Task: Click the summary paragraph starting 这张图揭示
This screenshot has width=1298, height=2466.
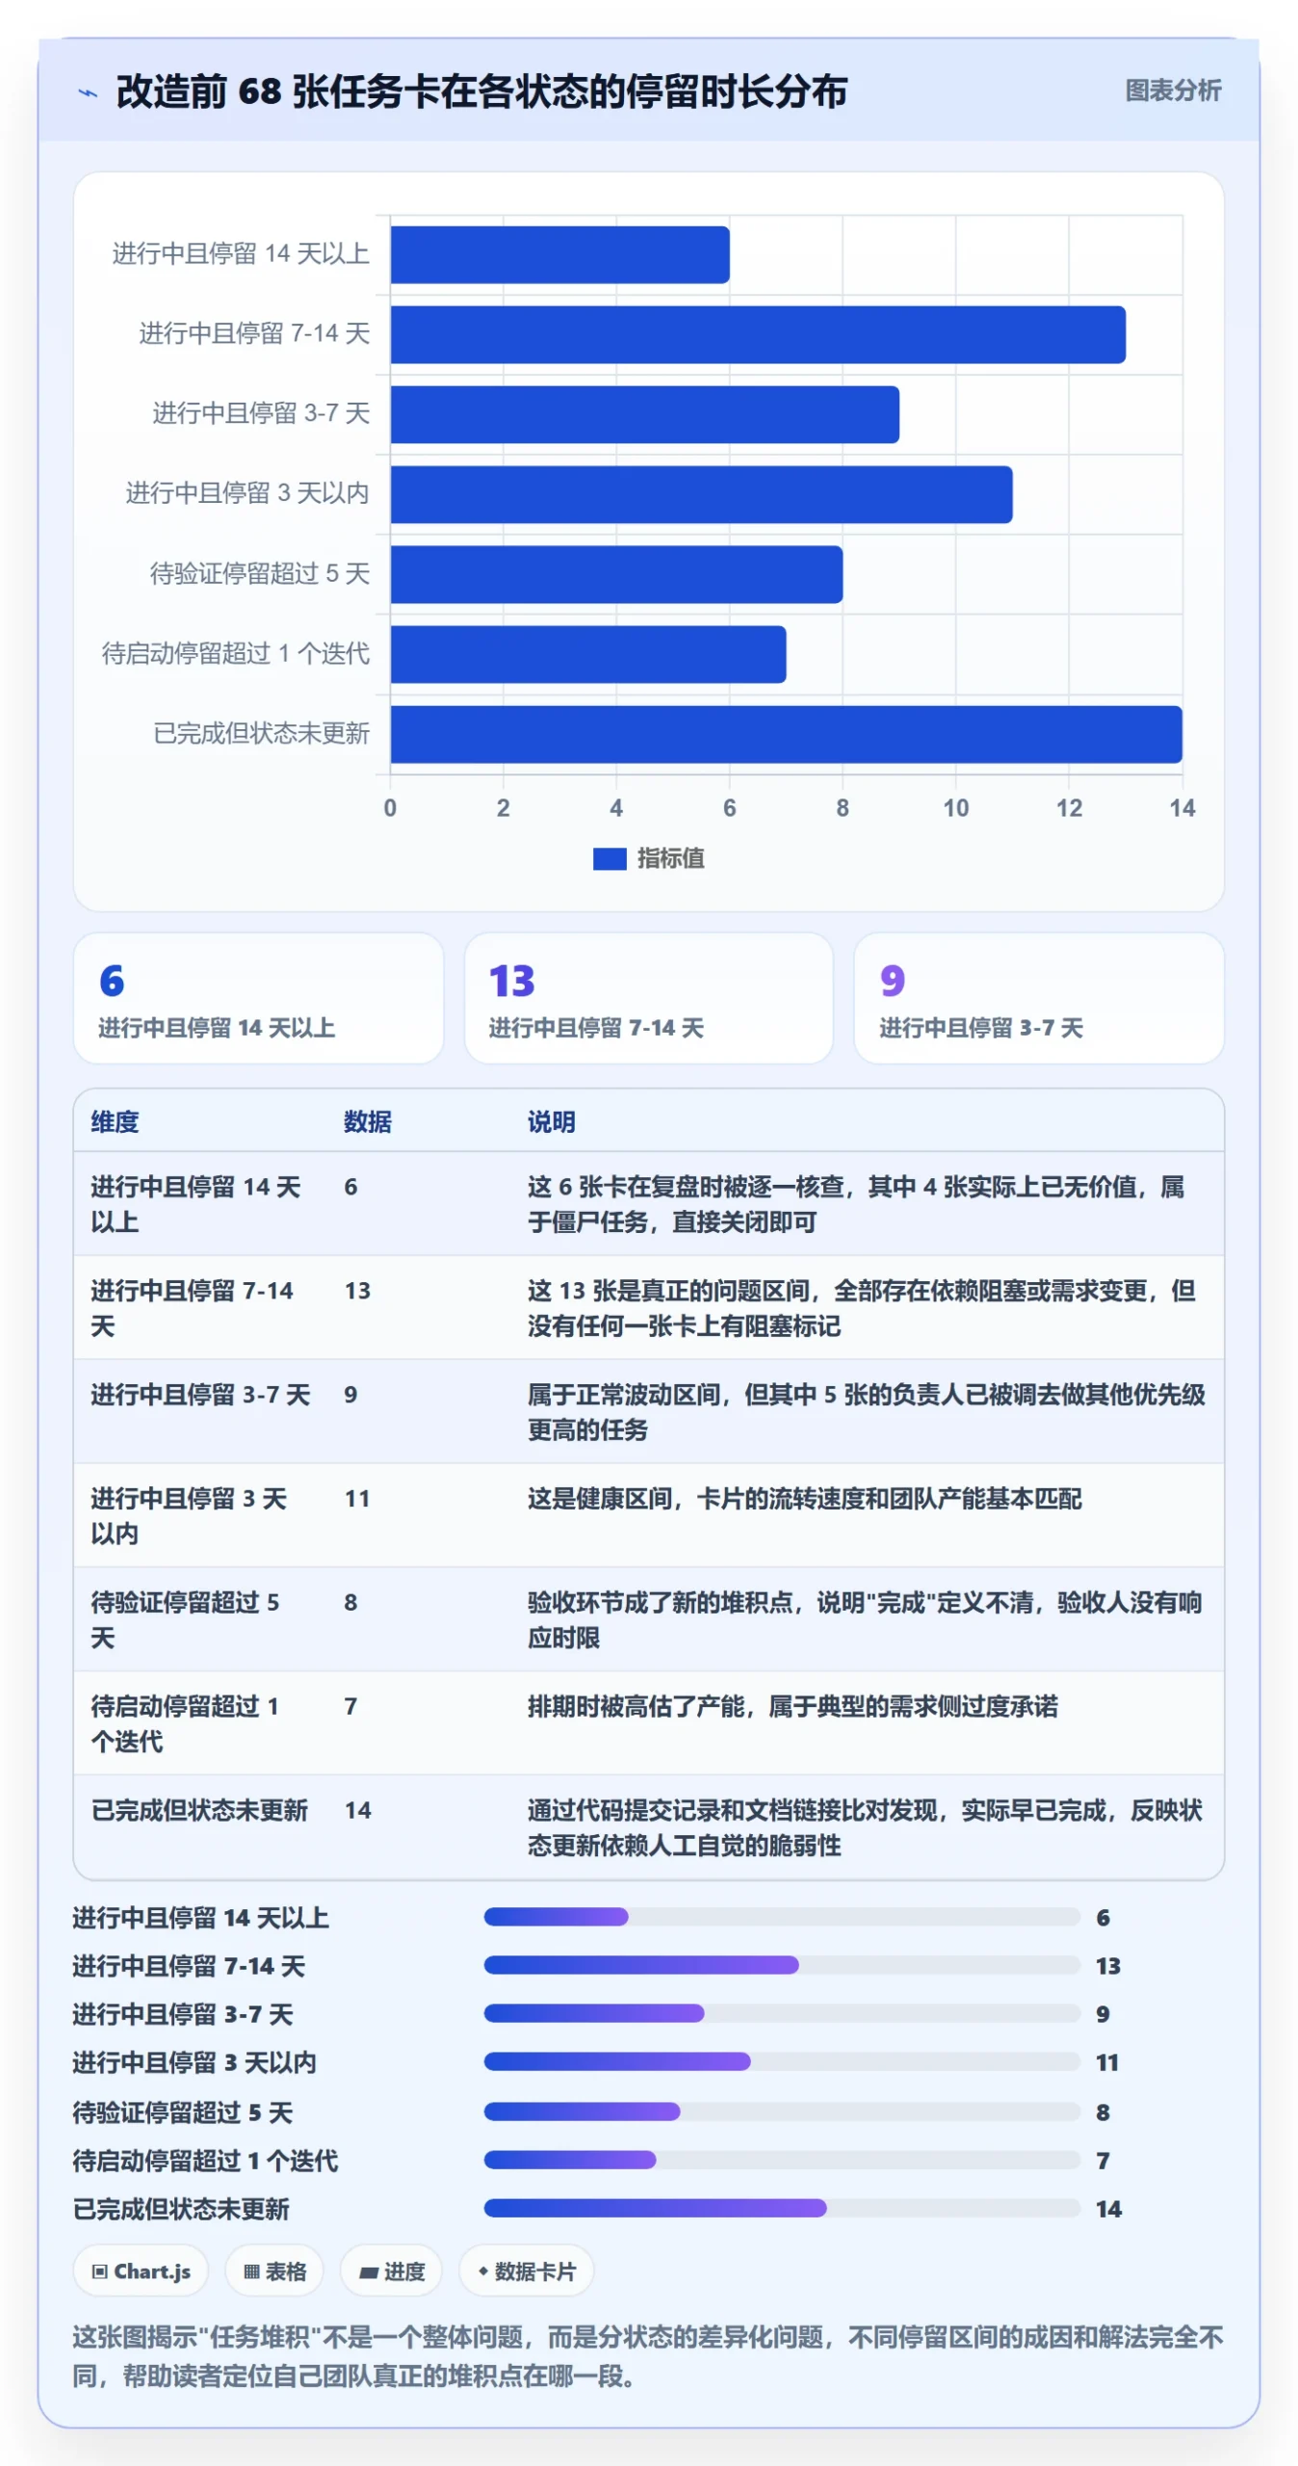Action: click(x=648, y=2355)
